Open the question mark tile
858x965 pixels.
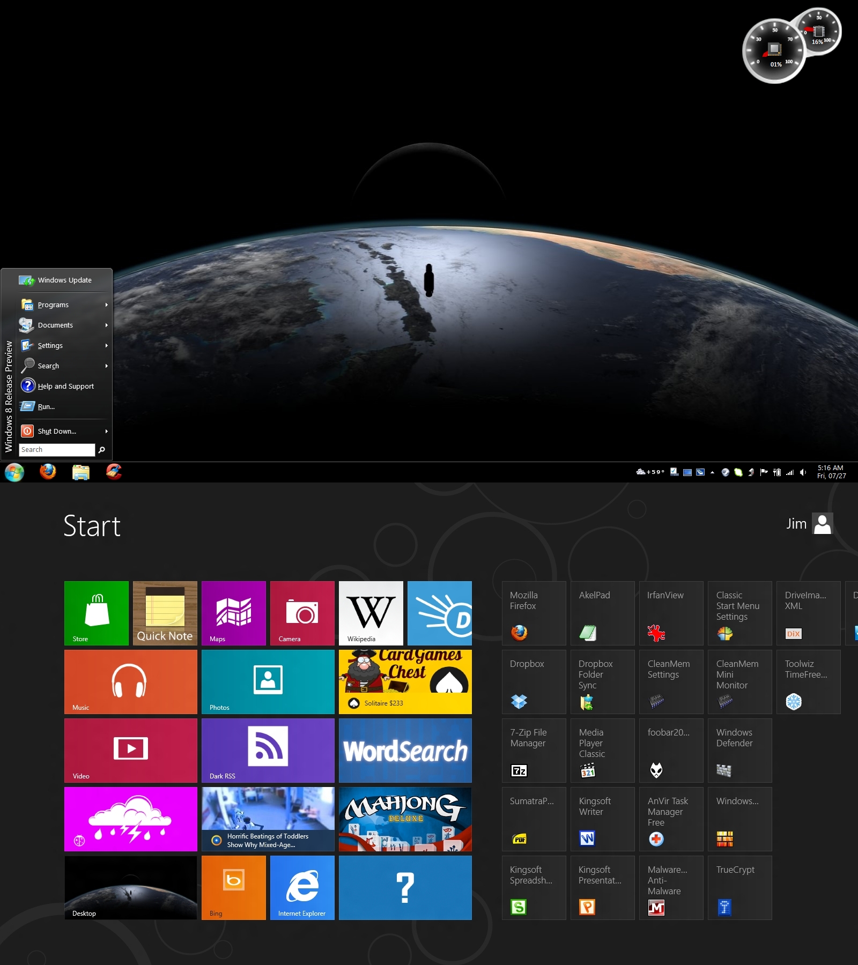coord(405,887)
